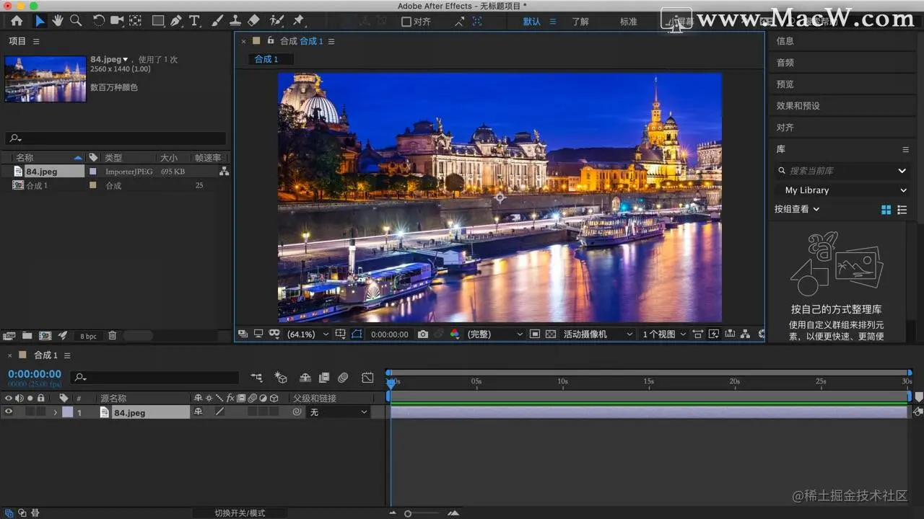This screenshot has width=924, height=519.
Task: Toggle the transparency grid icon
Action: point(551,334)
